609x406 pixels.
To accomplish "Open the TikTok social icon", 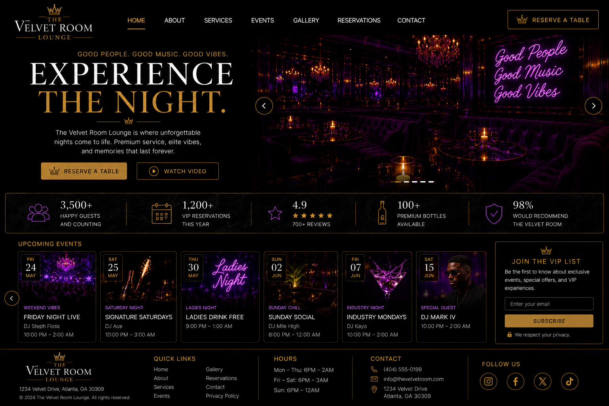I will pos(569,381).
